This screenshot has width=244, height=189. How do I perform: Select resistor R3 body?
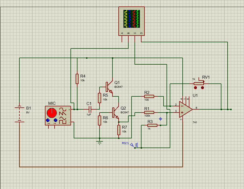tap(152, 125)
